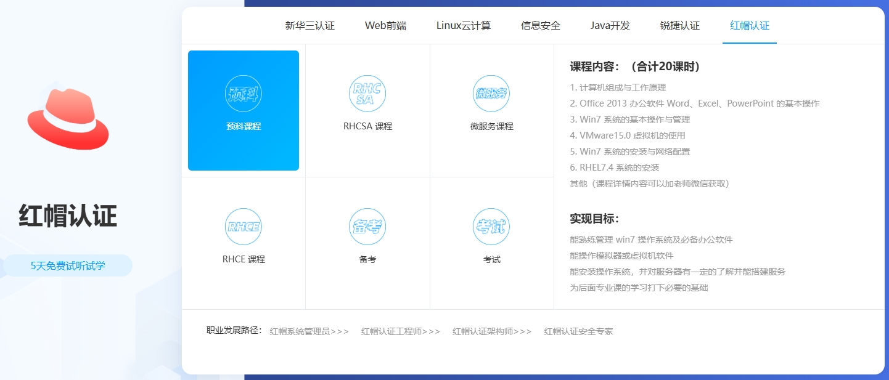889x380 pixels.
Task: Click 为后面专业课的学习 goal line
Action: (x=639, y=288)
